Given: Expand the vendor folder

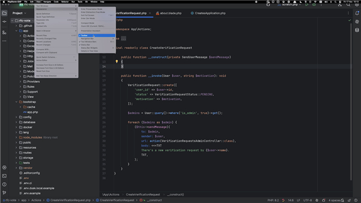Looking at the screenshot, I should (x=16, y=168).
